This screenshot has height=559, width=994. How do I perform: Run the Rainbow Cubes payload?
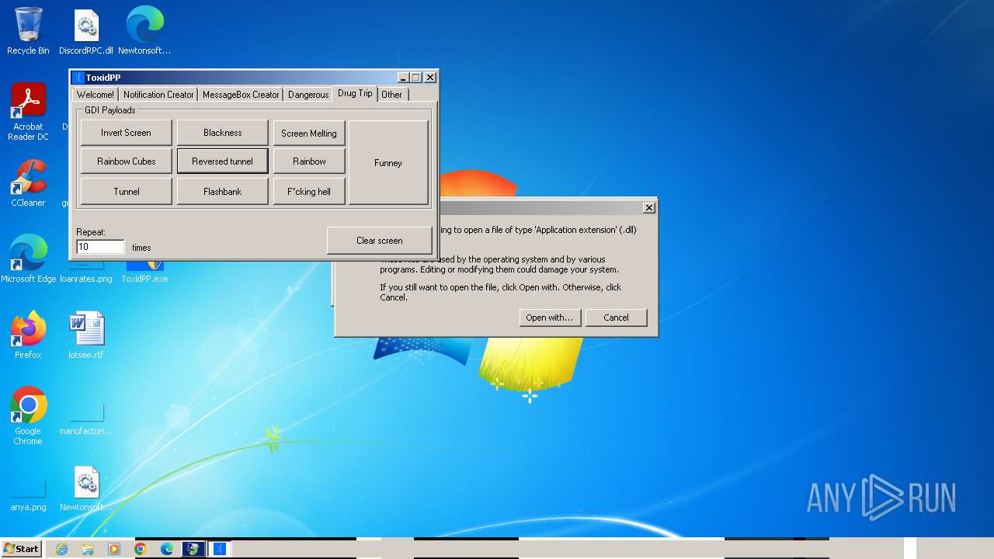coord(126,161)
